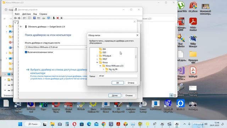
Task: Click the monitor scan-hardware toolbar icon
Action: pyautogui.click(x=49, y=18)
